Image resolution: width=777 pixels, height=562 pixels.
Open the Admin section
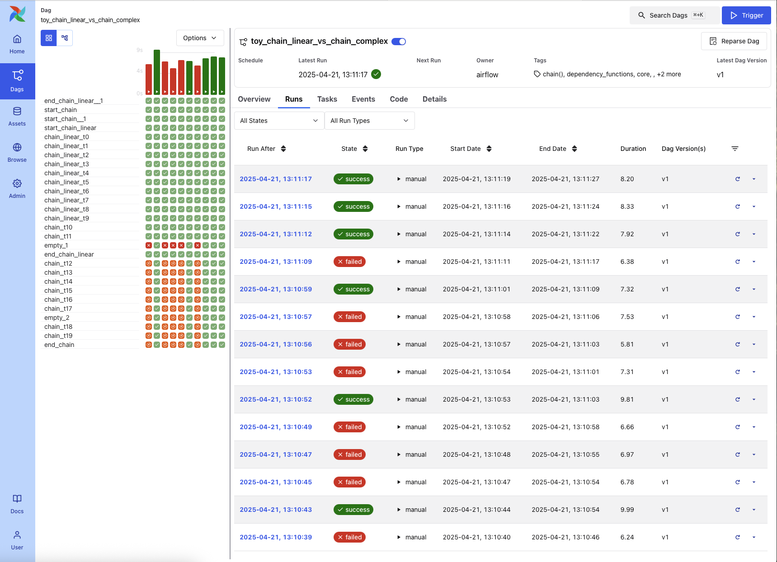tap(17, 188)
